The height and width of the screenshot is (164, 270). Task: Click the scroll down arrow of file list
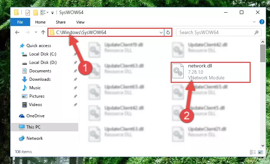tap(263, 146)
